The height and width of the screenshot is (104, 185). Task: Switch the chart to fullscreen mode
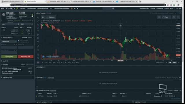178,17
